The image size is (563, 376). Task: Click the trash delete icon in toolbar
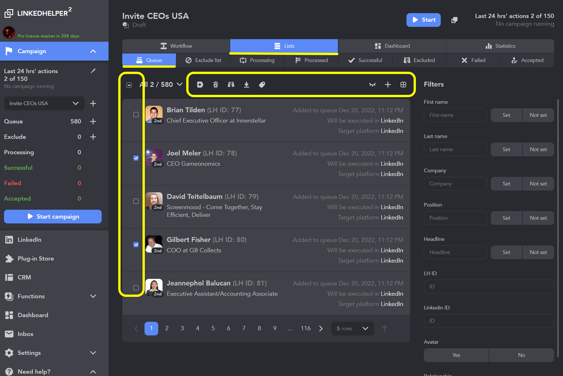tap(216, 85)
